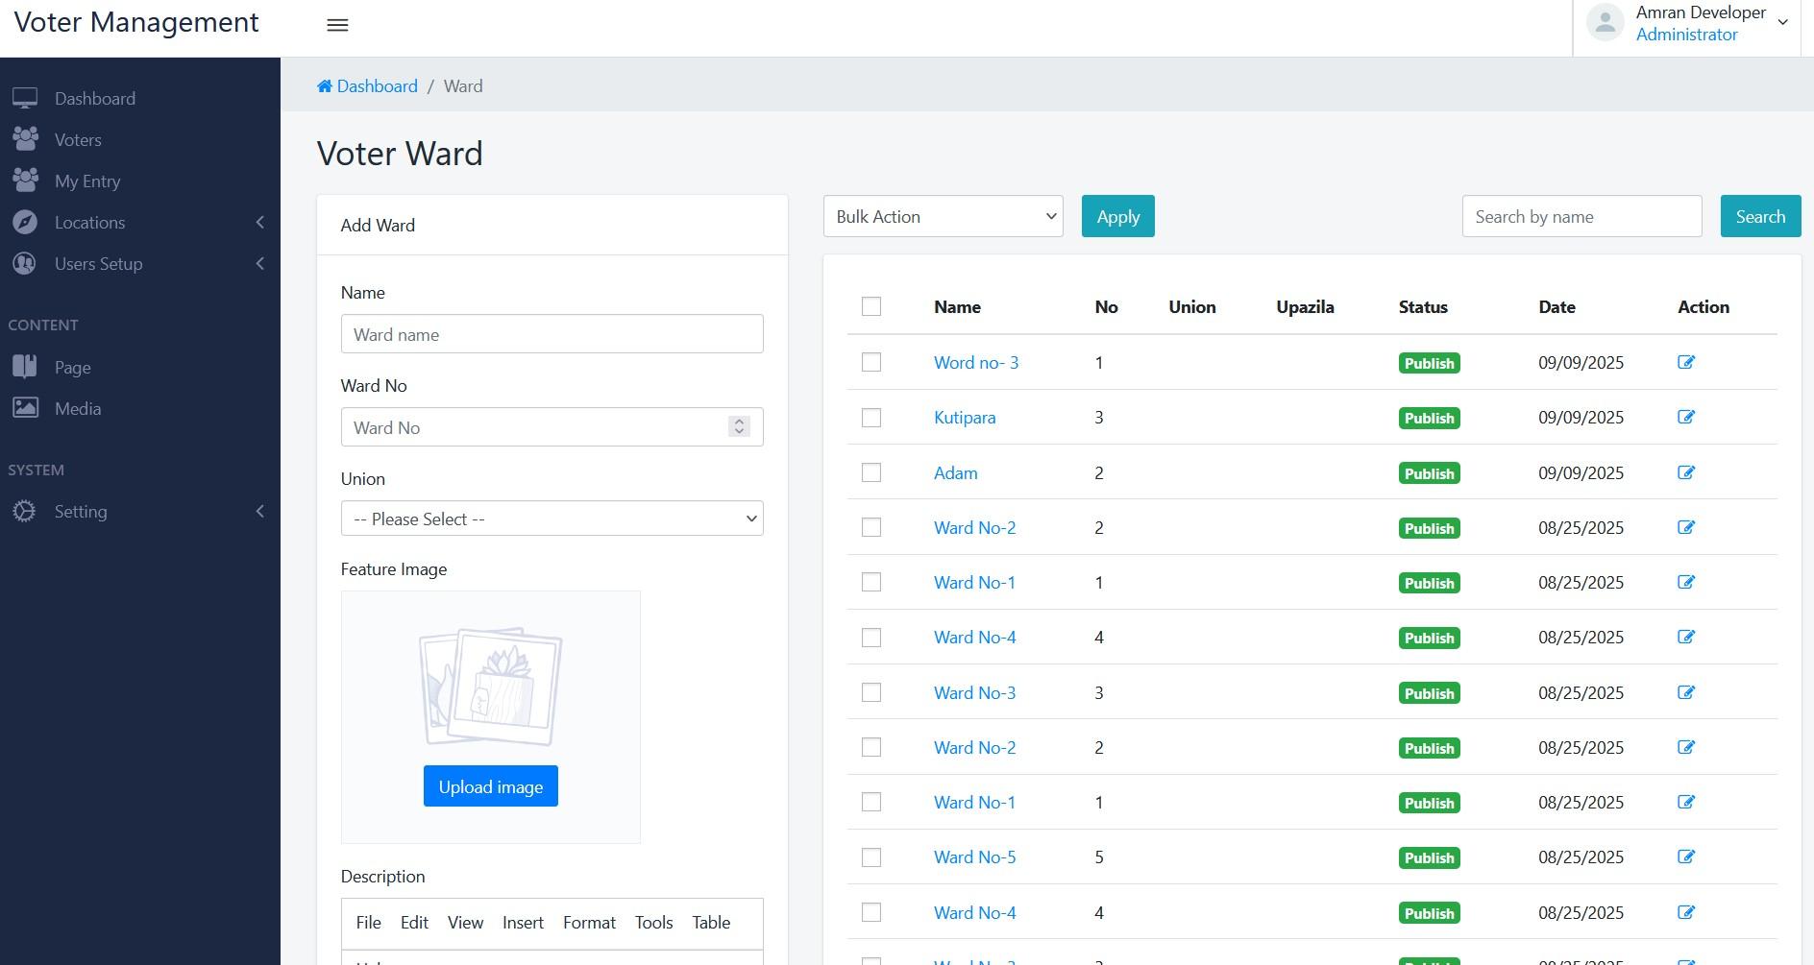Click the Search button

[1760, 216]
